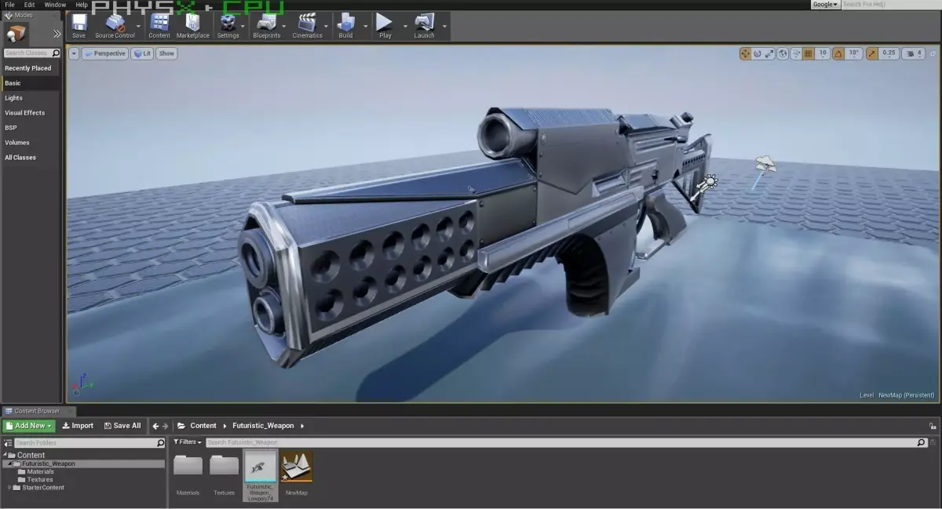
Task: Select the scale gizmo tool
Action: click(x=769, y=53)
